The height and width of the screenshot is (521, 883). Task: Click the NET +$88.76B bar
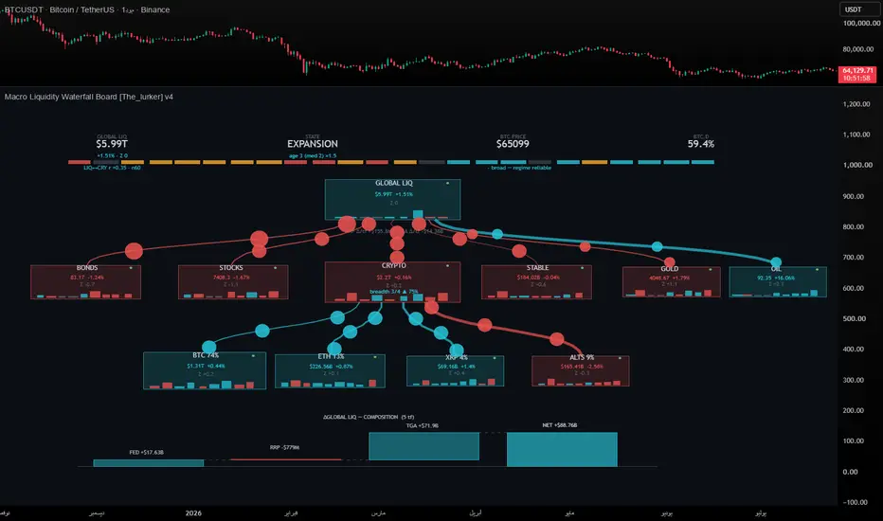coord(562,449)
